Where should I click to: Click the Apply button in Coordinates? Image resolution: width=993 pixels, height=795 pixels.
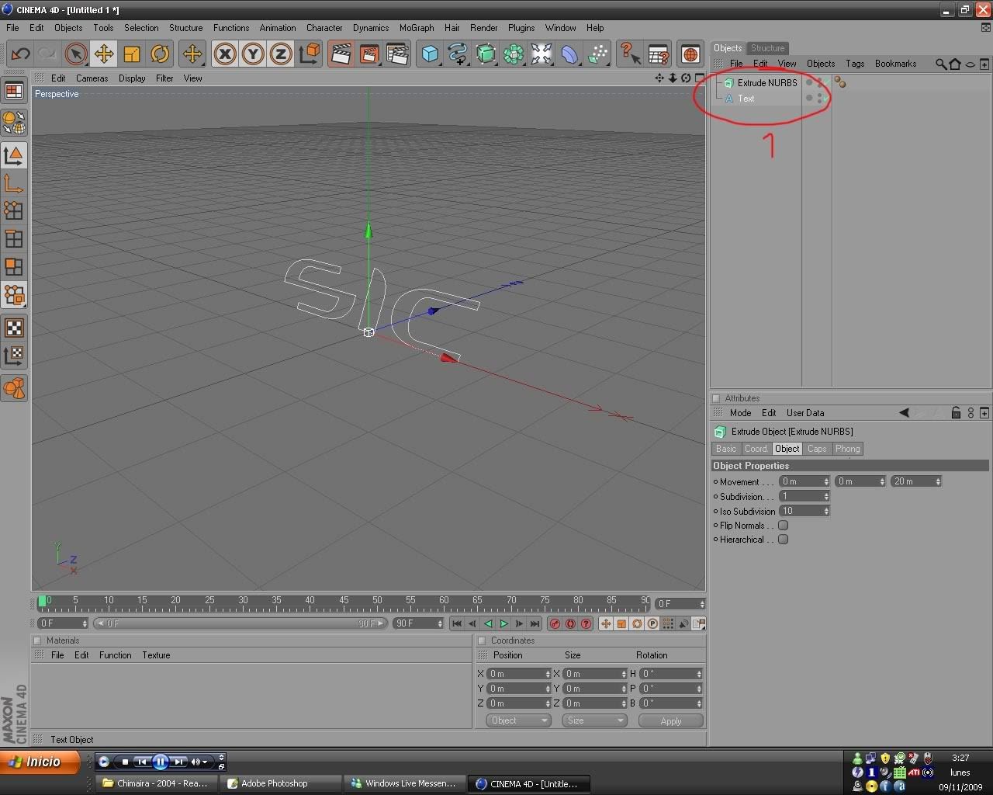coord(671,720)
